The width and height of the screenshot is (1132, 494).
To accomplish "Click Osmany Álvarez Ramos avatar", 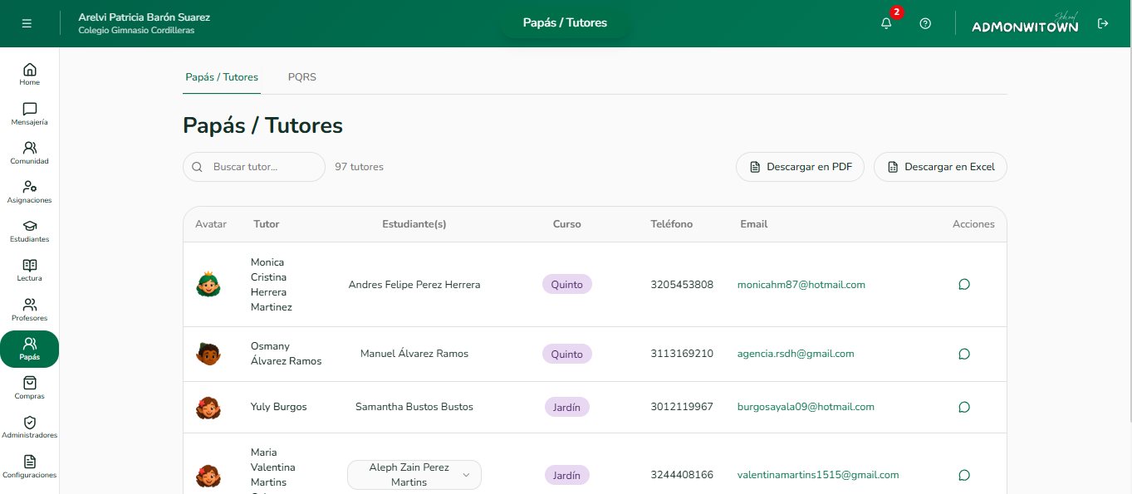I will pyautogui.click(x=208, y=354).
